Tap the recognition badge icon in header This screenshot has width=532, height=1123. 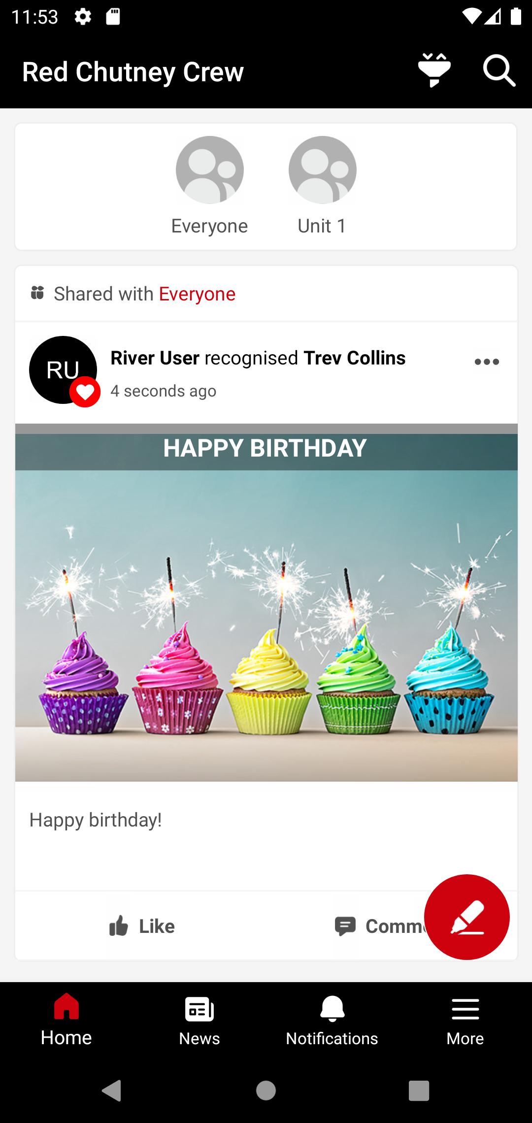434,70
